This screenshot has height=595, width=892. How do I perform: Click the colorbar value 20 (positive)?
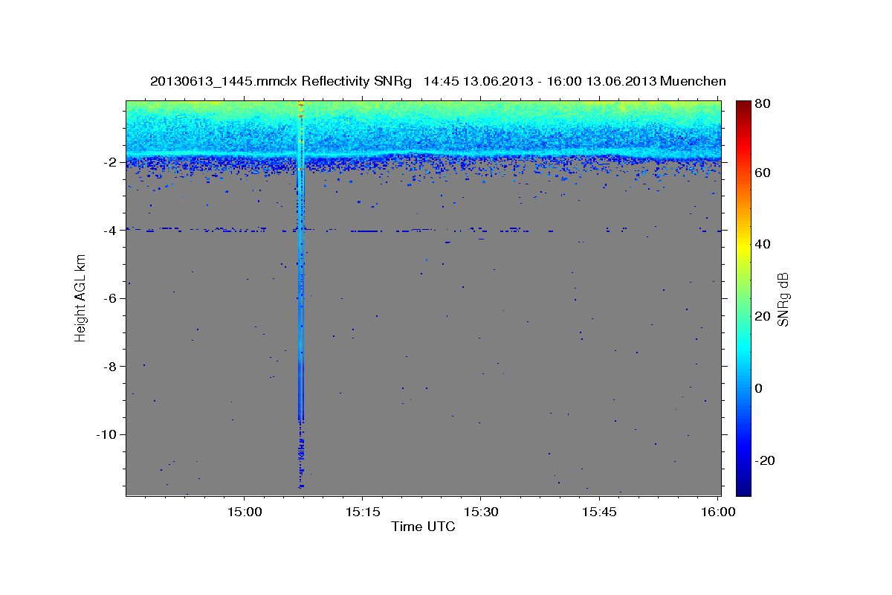point(763,316)
